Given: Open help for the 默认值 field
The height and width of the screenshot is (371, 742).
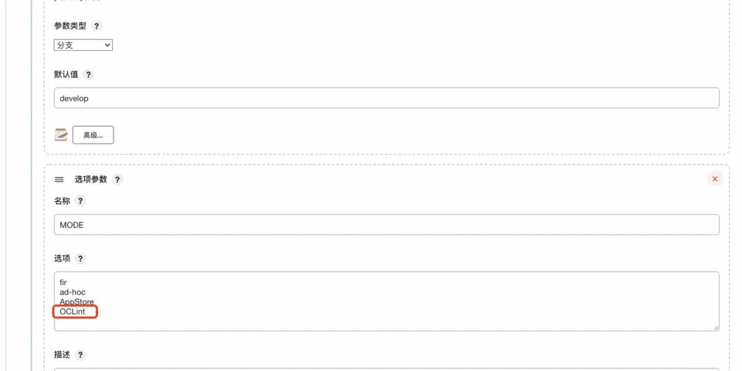Looking at the screenshot, I should coord(88,74).
